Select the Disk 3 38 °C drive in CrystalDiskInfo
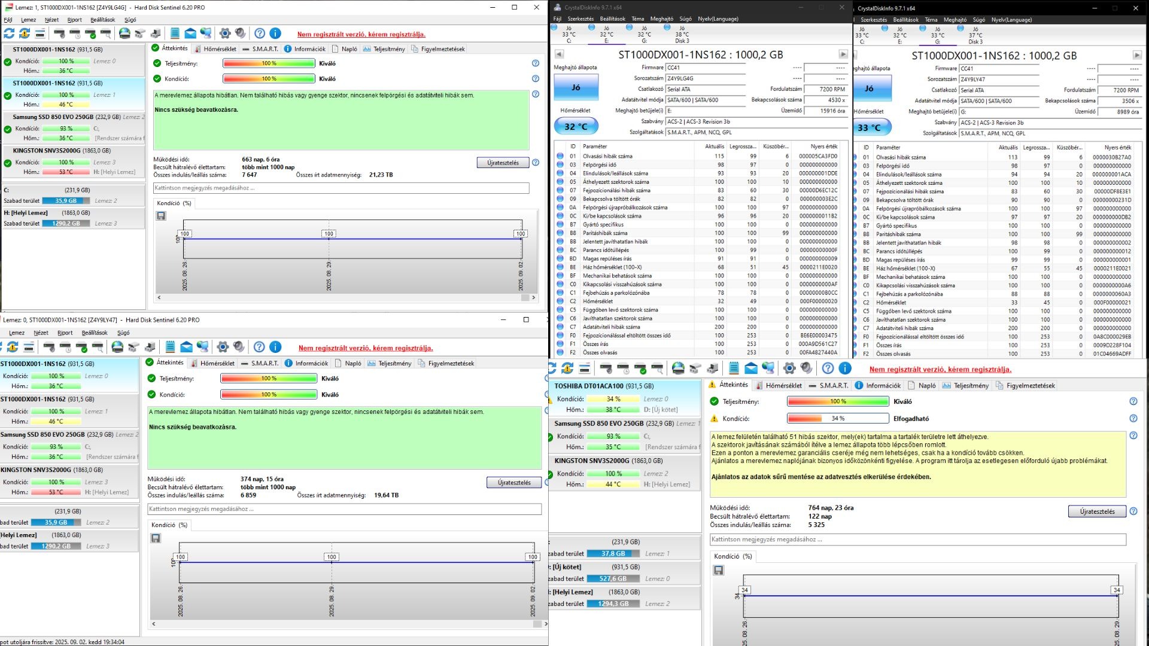Screen dimensions: 1149x646 [x=682, y=35]
